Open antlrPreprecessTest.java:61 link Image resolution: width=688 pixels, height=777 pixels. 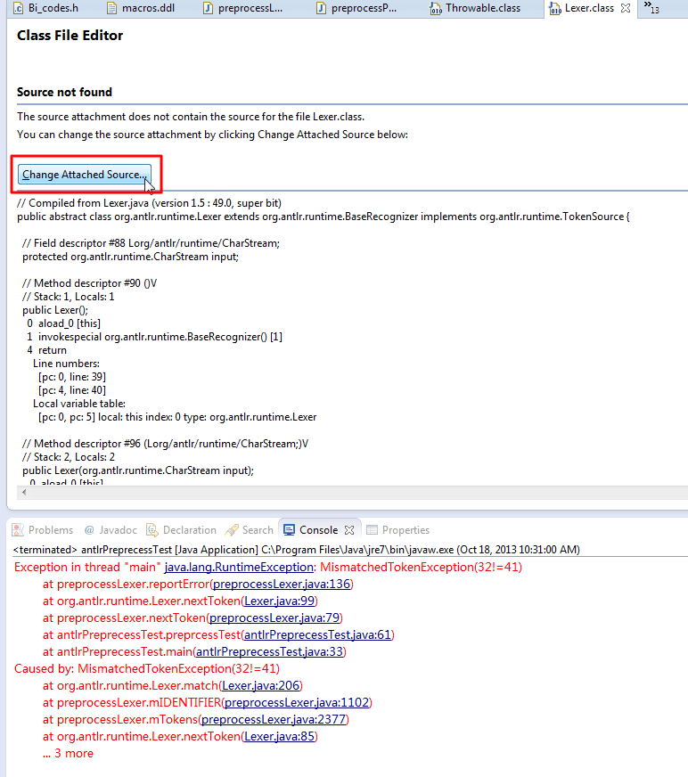(318, 634)
